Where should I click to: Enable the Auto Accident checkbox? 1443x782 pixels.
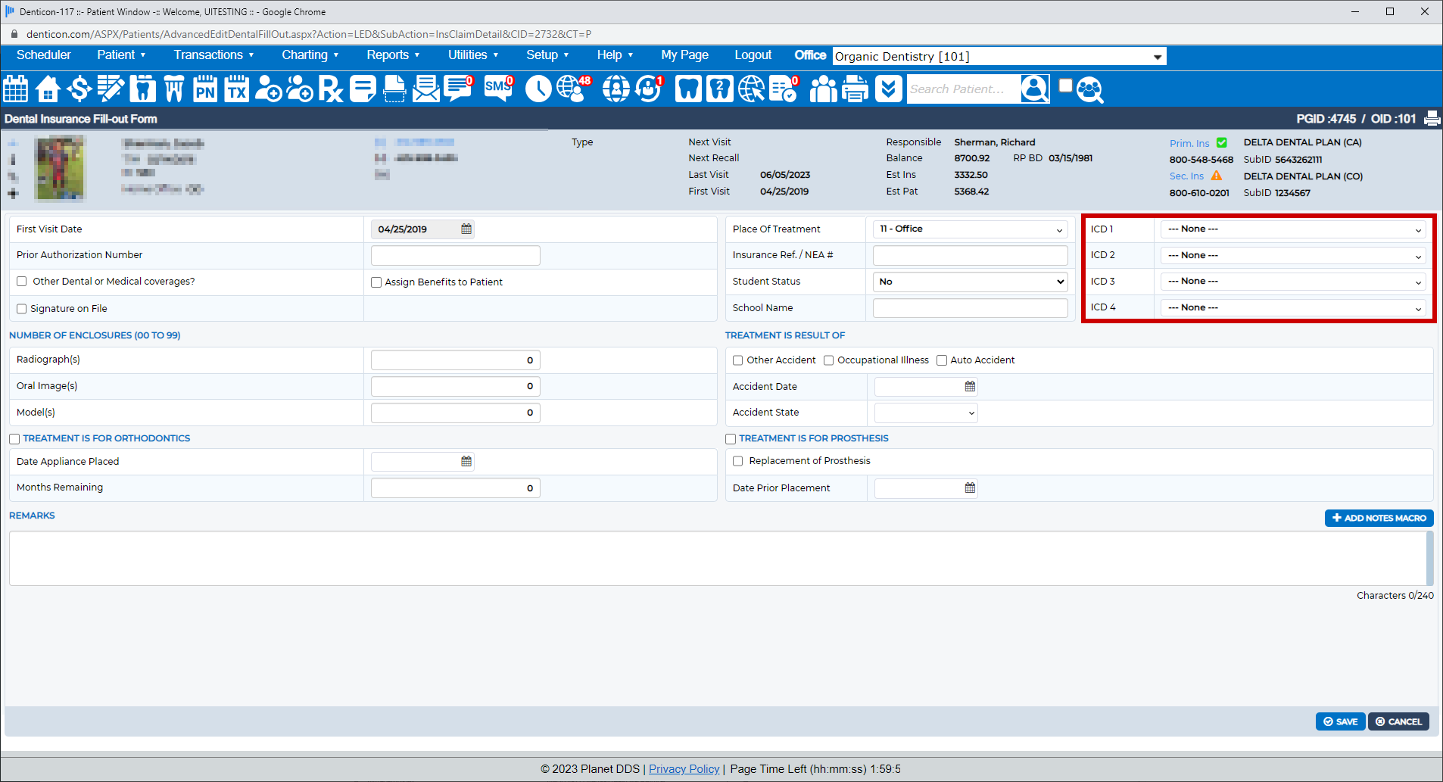click(x=942, y=360)
